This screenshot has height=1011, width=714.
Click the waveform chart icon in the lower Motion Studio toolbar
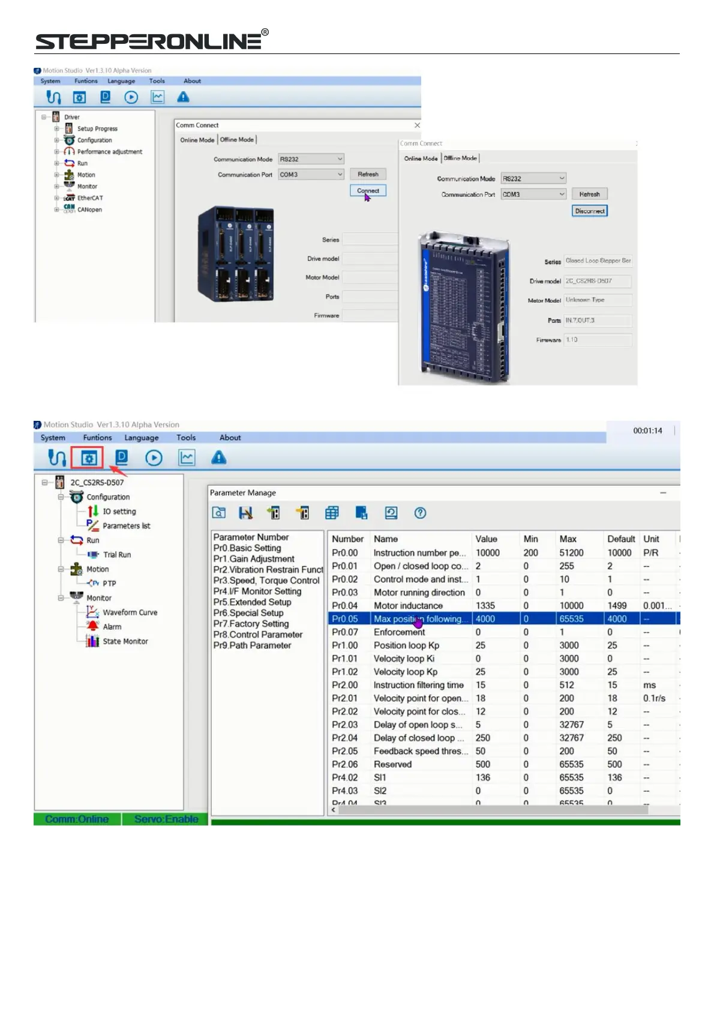tap(187, 458)
